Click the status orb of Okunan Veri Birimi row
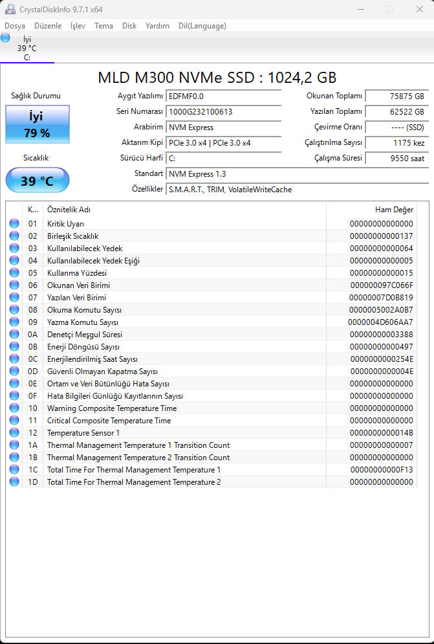Screen dimensions: 434x644 coord(14,285)
